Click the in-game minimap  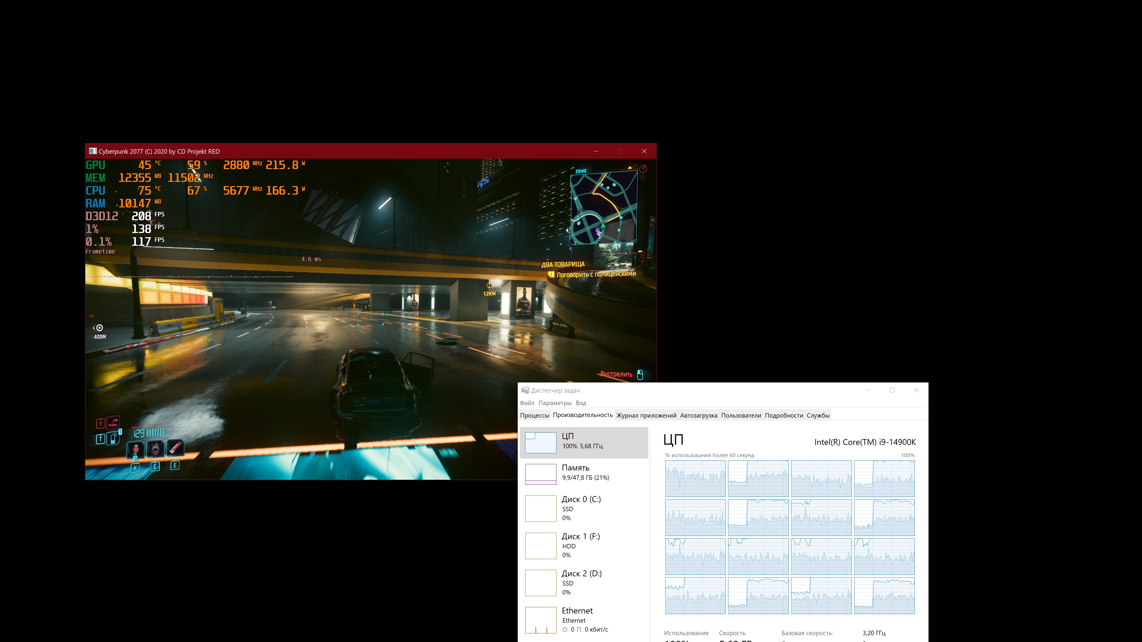[604, 207]
